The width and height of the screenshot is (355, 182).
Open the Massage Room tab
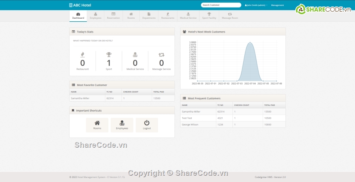coord(230,16)
